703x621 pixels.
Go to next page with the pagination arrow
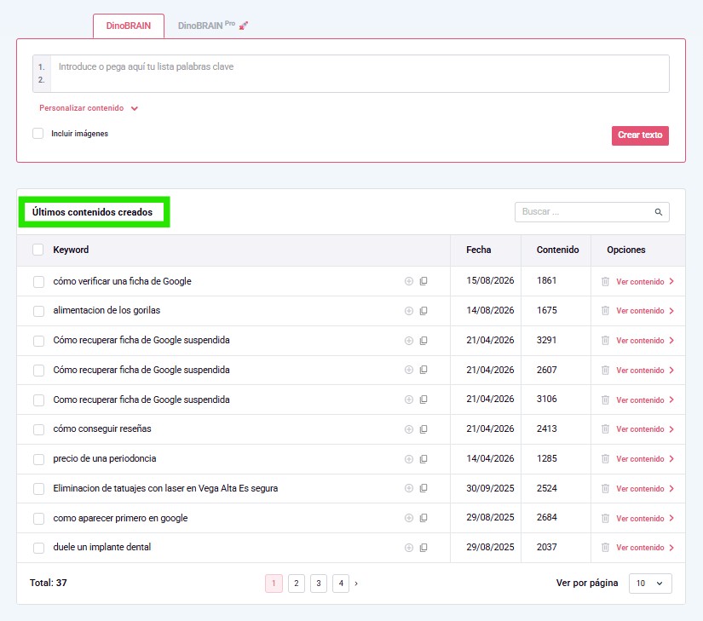356,584
